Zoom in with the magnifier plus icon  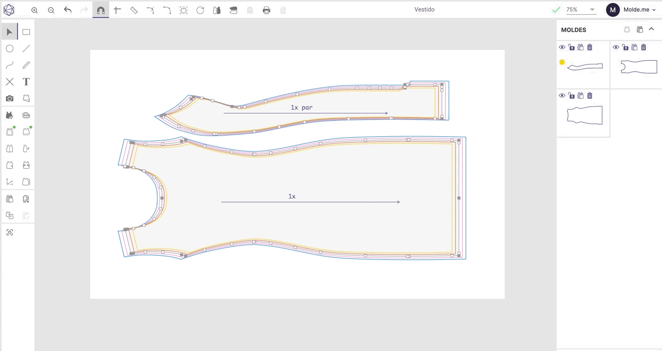pos(35,10)
